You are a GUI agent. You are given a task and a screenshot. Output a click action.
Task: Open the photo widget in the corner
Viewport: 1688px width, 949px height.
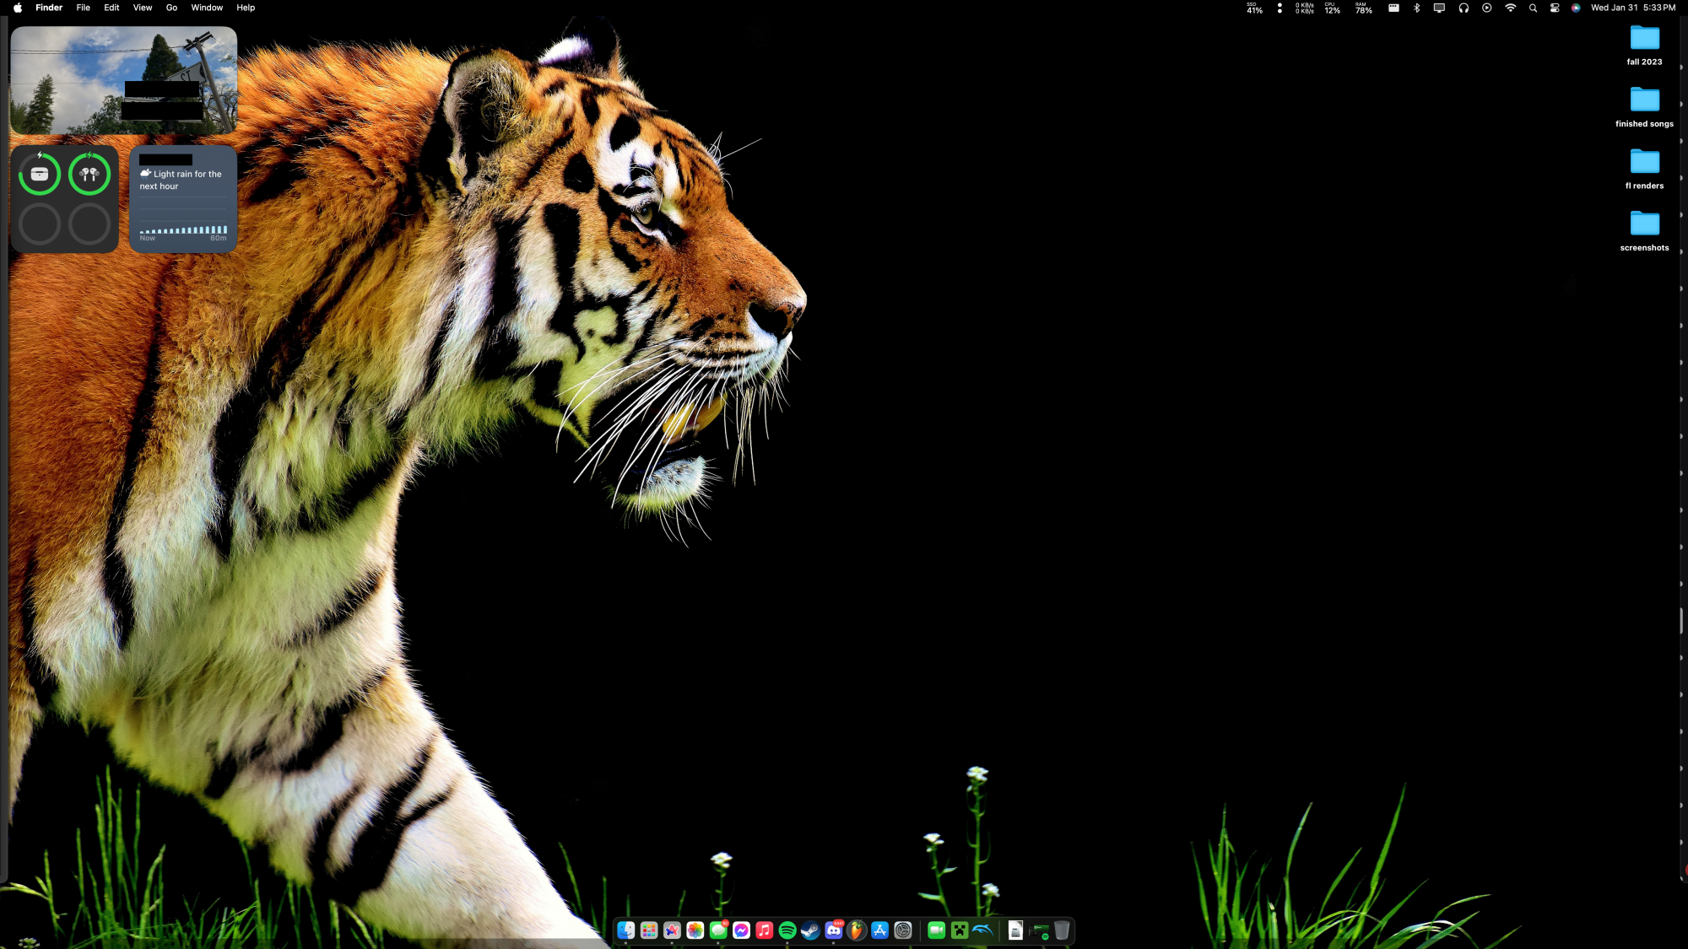[123, 80]
